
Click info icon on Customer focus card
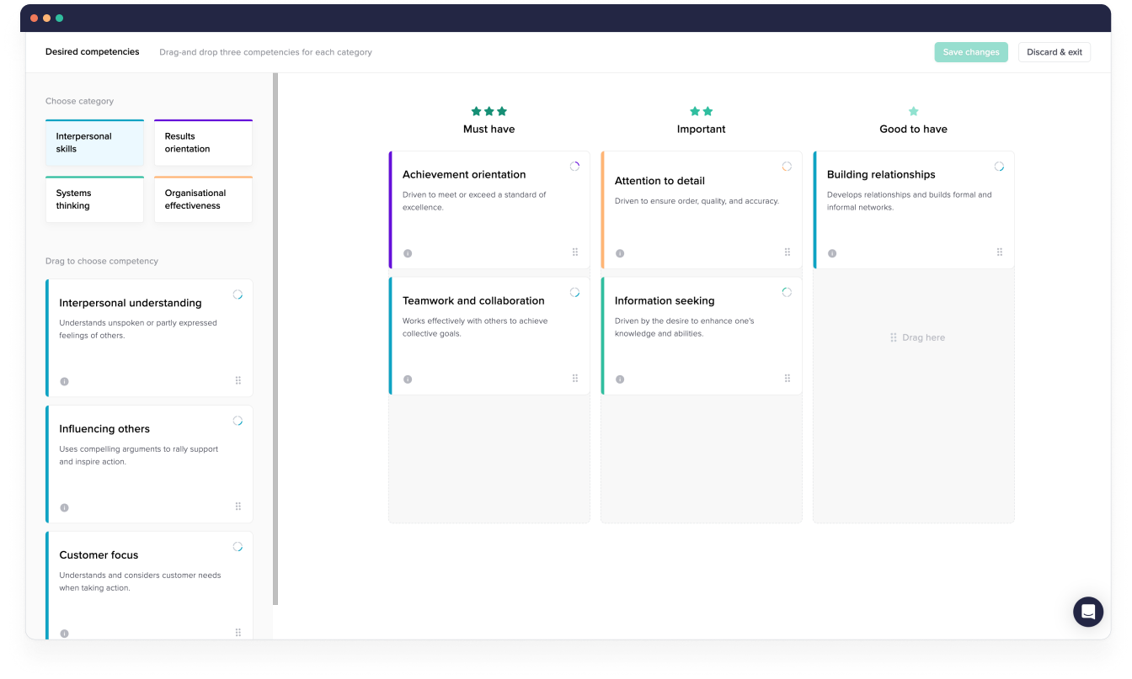tap(65, 634)
